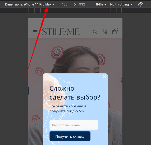Viewport: 151px width, 145px height.
Task: Click the rotate device orientation icon
Action: click(x=141, y=4)
